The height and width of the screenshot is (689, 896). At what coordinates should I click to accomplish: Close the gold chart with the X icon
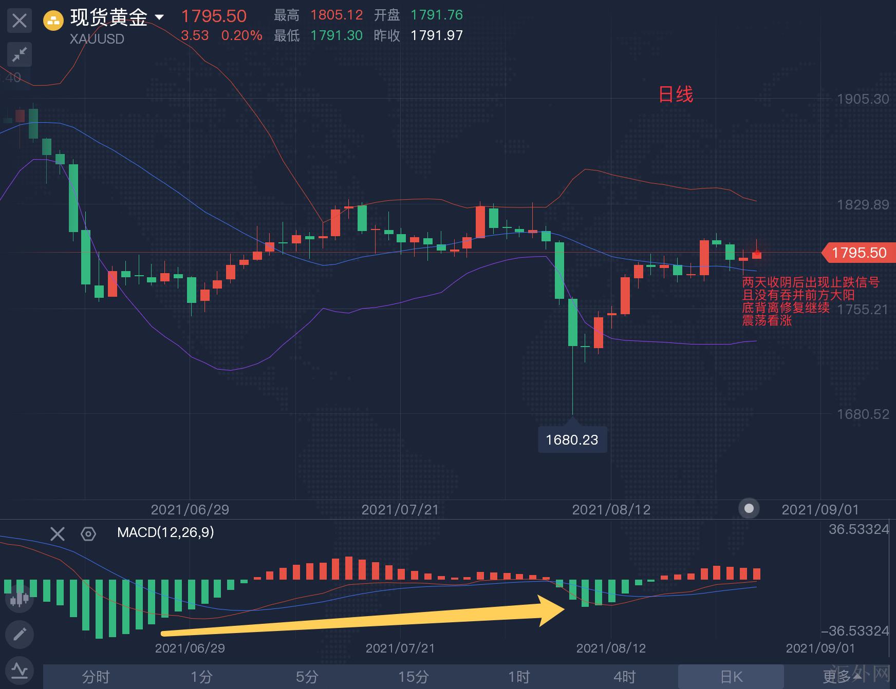coord(20,21)
